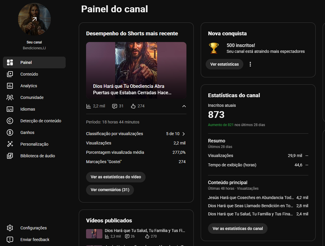Click the Enviar feedback icon

click(10, 240)
